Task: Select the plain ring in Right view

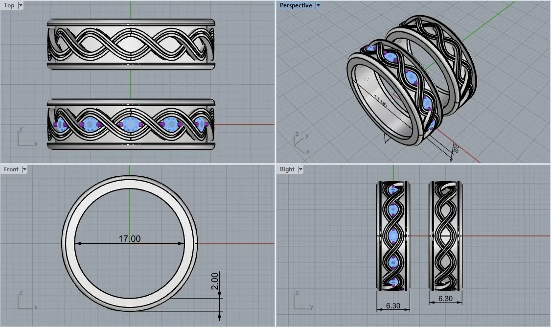Action: click(x=445, y=235)
